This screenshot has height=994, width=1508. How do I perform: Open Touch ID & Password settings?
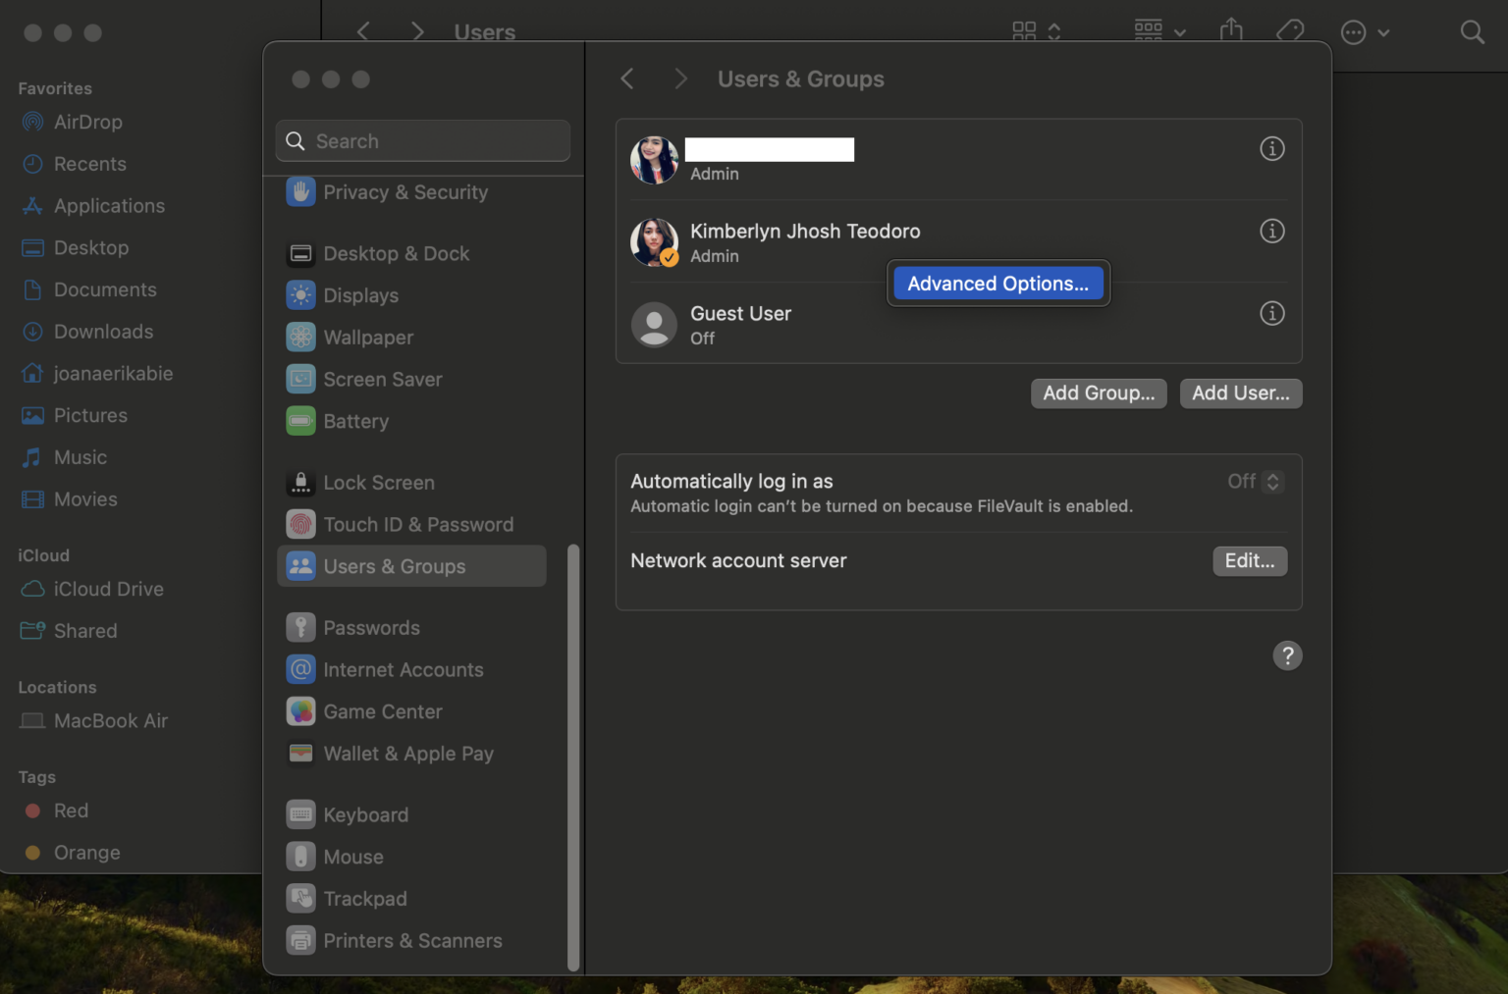(x=300, y=524)
